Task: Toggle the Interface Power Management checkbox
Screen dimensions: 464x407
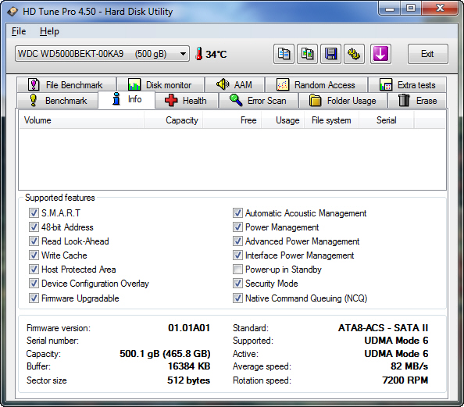Action: point(237,255)
